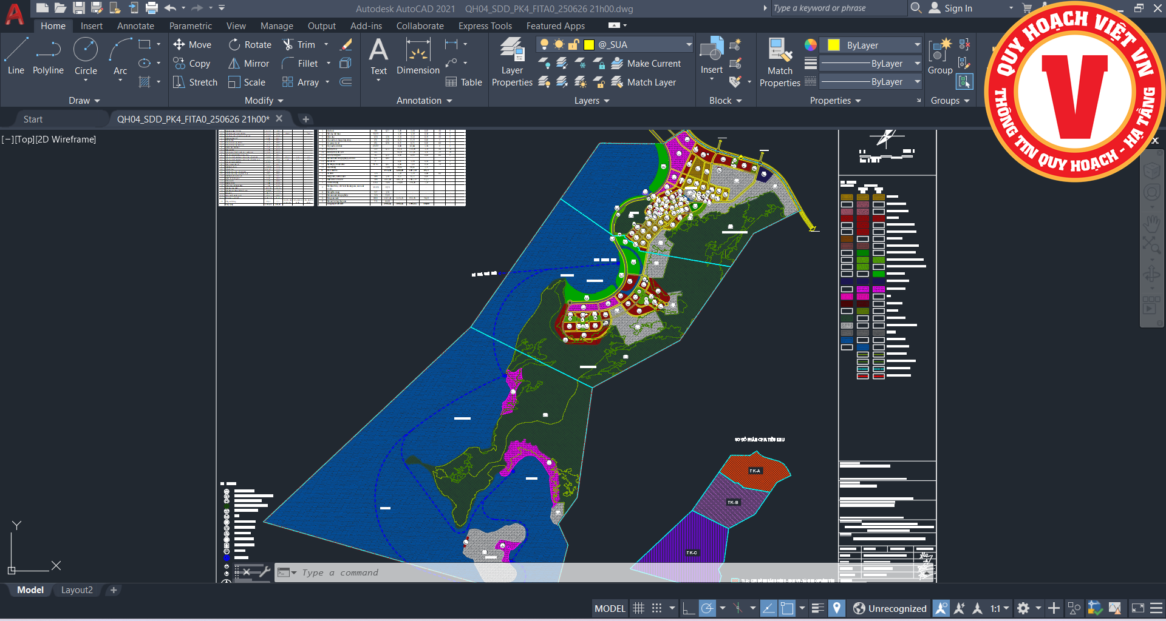
Task: Toggle snap mode in status bar
Action: coord(656,608)
